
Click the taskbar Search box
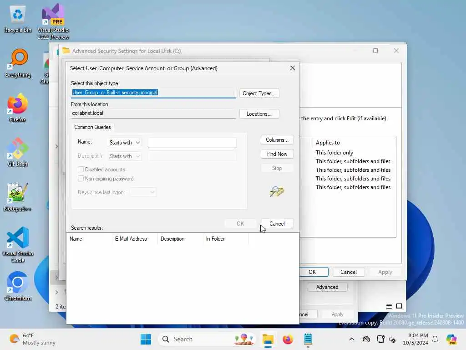pos(207,339)
